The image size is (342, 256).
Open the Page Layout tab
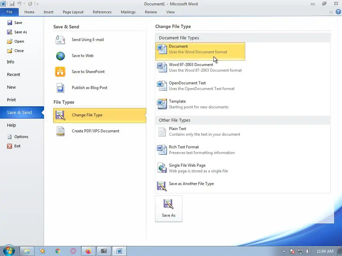[x=73, y=12]
